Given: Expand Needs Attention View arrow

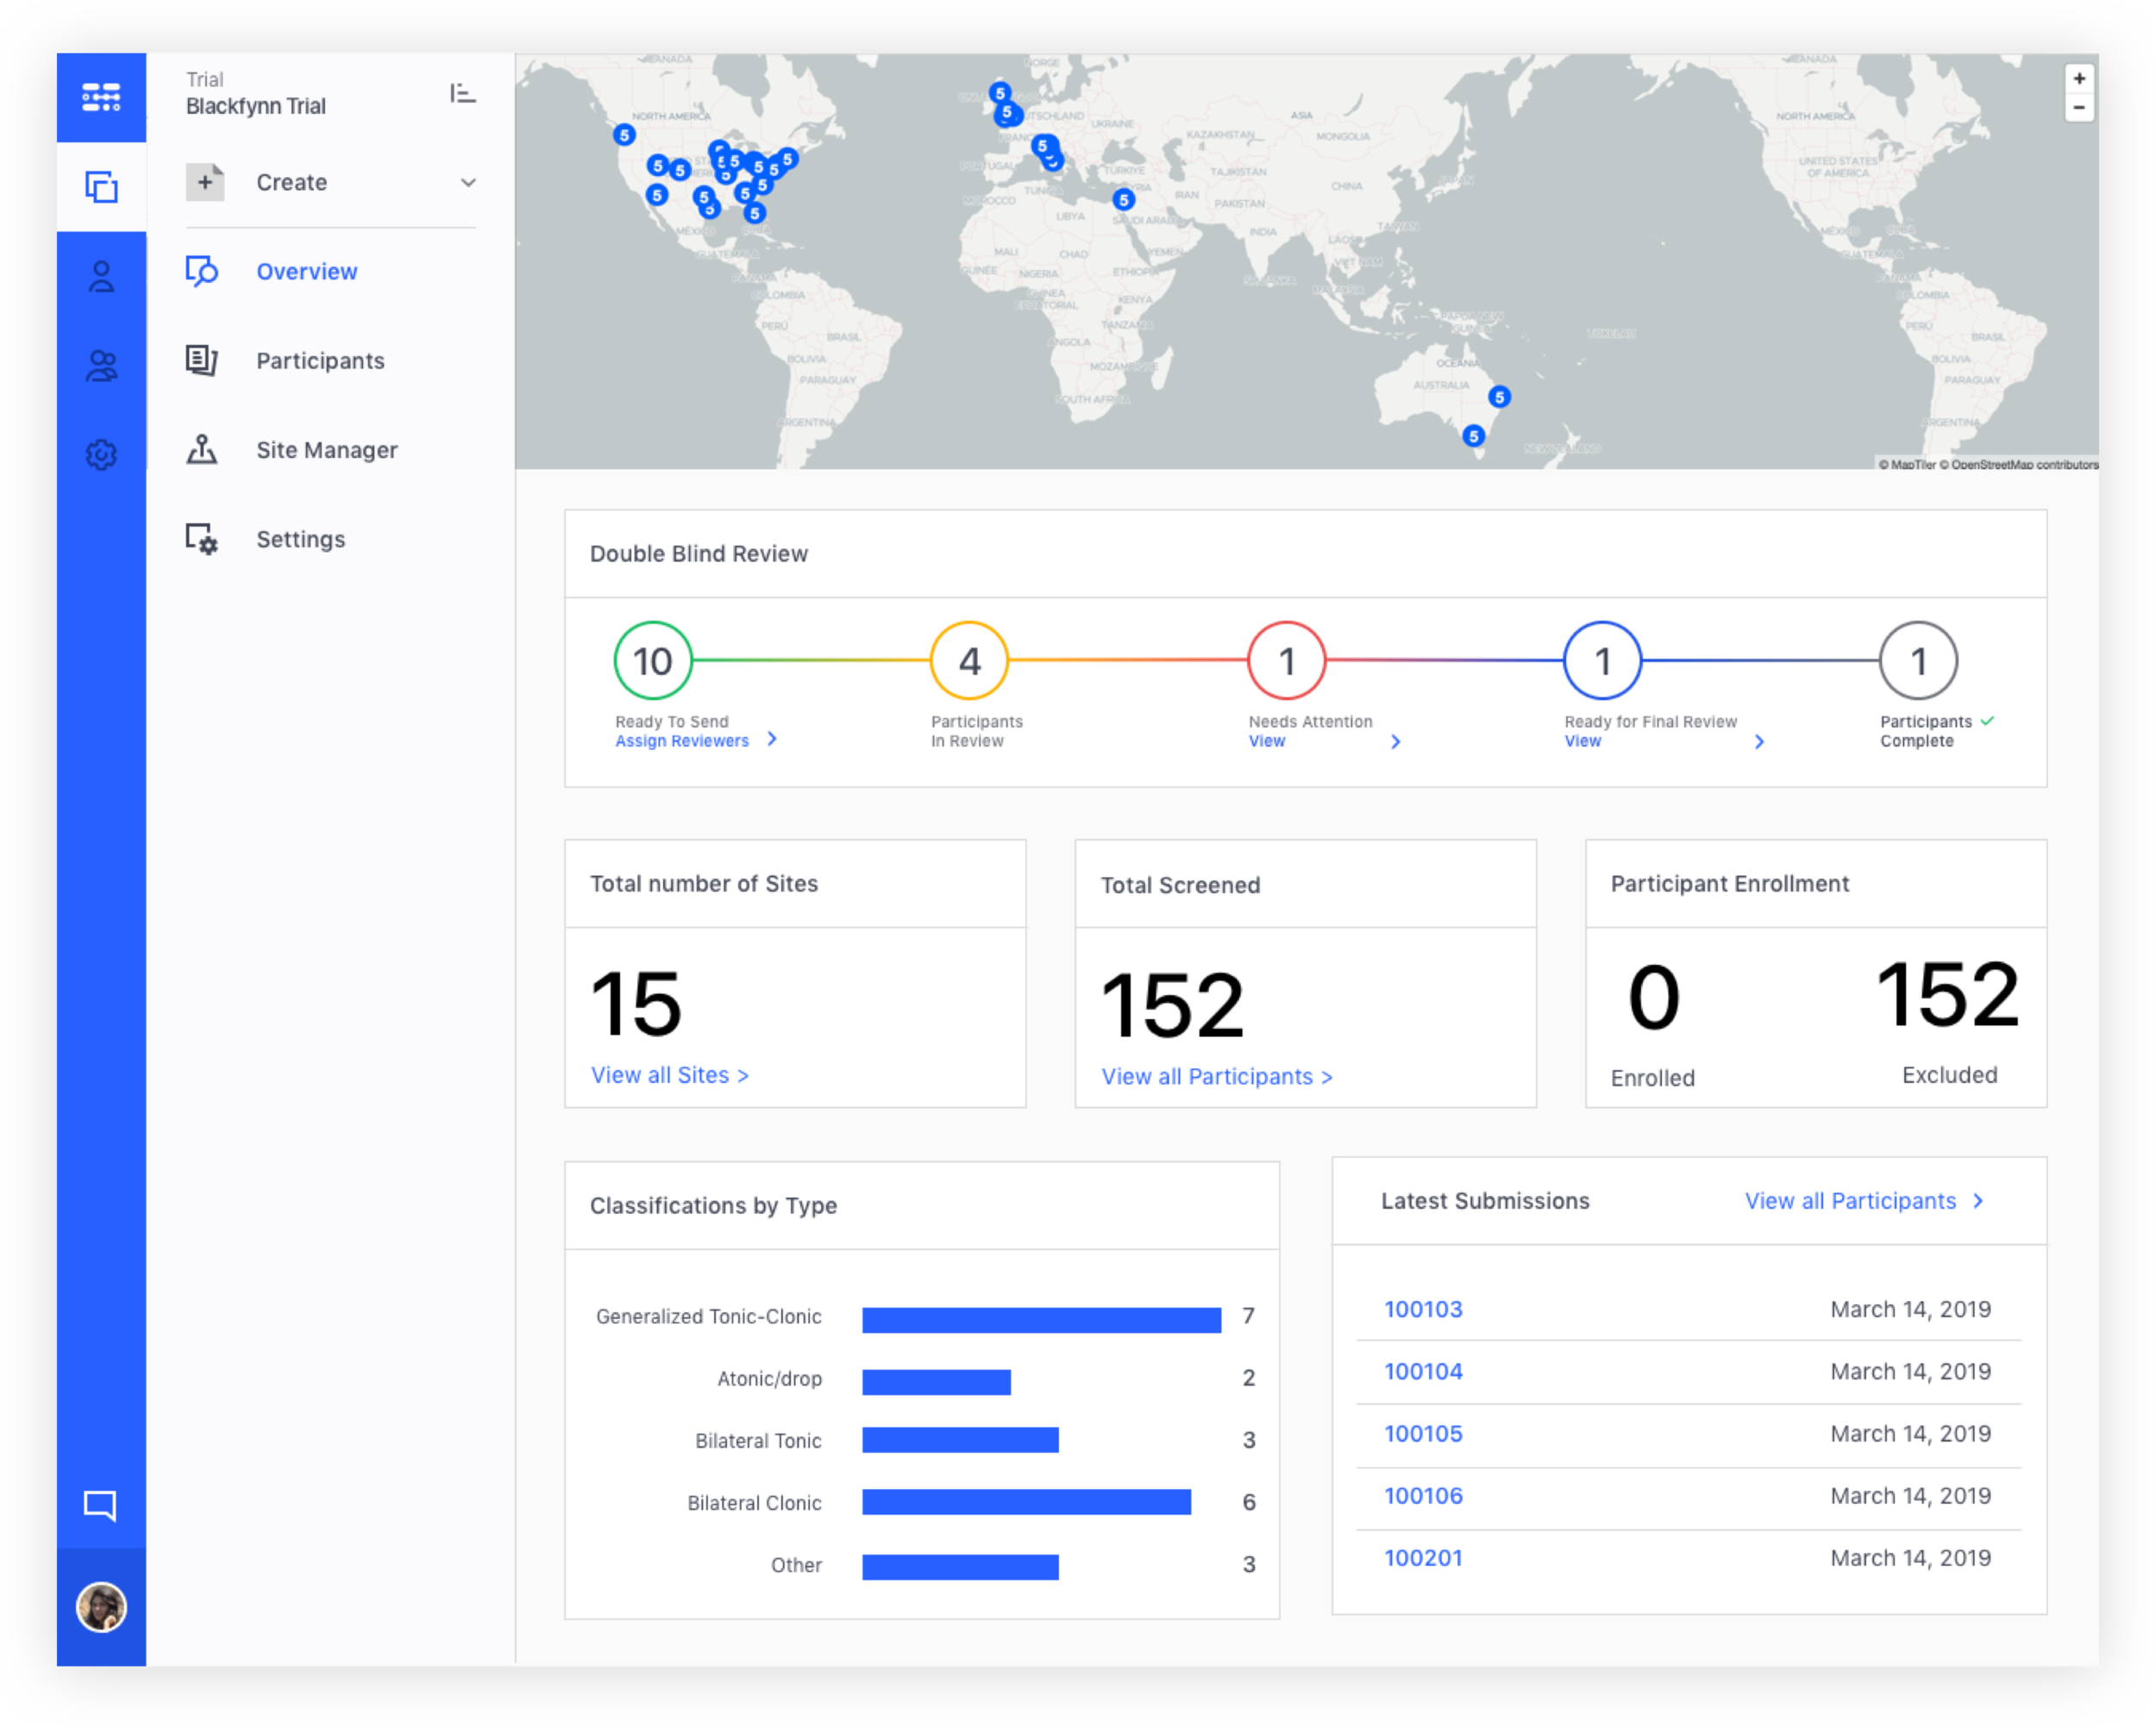Looking at the screenshot, I should pyautogui.click(x=1396, y=741).
